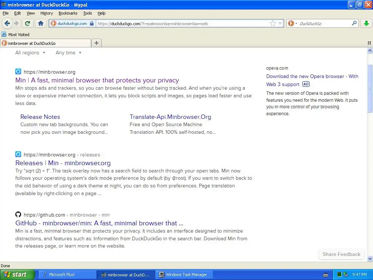Image resolution: width=373 pixels, height=280 pixels.
Task: Open the Translate-Api.Minbrowser.Org sublink
Action: coord(170,117)
